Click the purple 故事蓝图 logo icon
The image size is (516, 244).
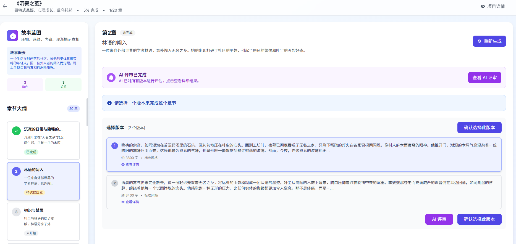point(12,36)
